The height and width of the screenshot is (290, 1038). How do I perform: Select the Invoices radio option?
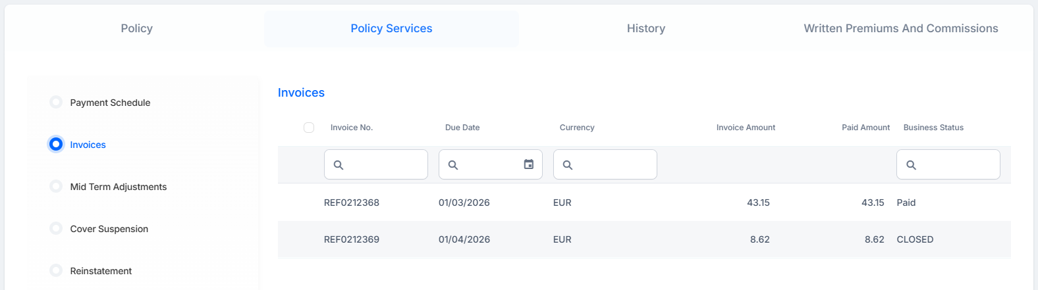[56, 144]
